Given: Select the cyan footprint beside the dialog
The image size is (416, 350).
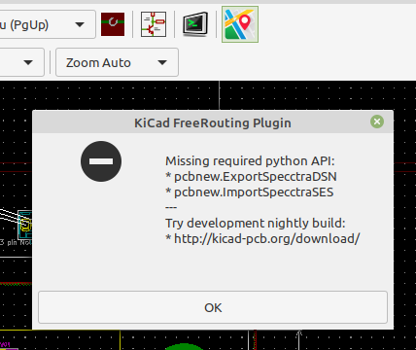Looking at the screenshot, I should (25, 225).
